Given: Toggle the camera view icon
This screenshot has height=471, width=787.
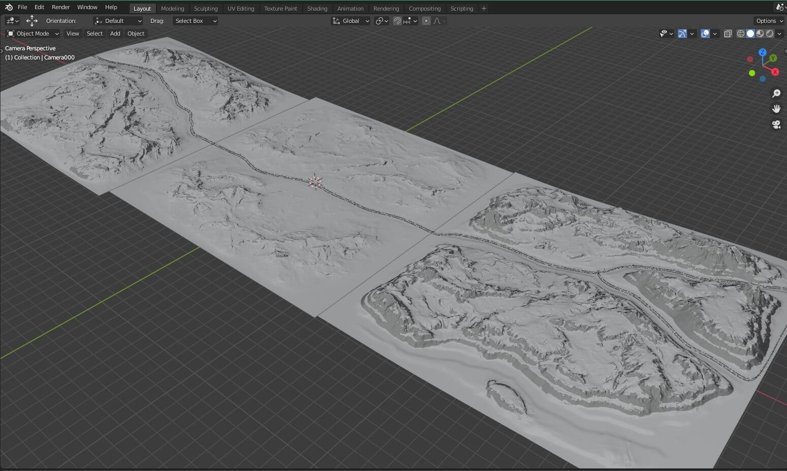Looking at the screenshot, I should click(776, 124).
